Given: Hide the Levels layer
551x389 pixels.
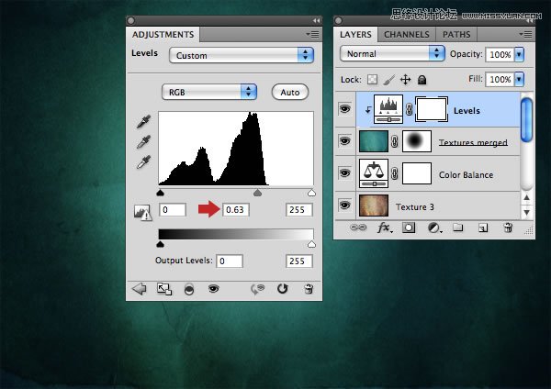Looking at the screenshot, I should [346, 109].
